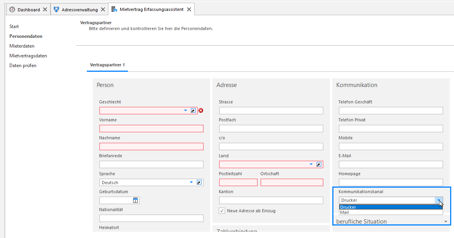Open lookup icon next to Geschlecht field
Image resolution: width=454 pixels, height=238 pixels.
point(193,110)
